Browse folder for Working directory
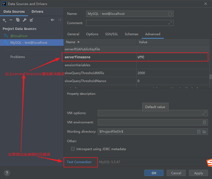The image size is (212, 179). [204, 132]
